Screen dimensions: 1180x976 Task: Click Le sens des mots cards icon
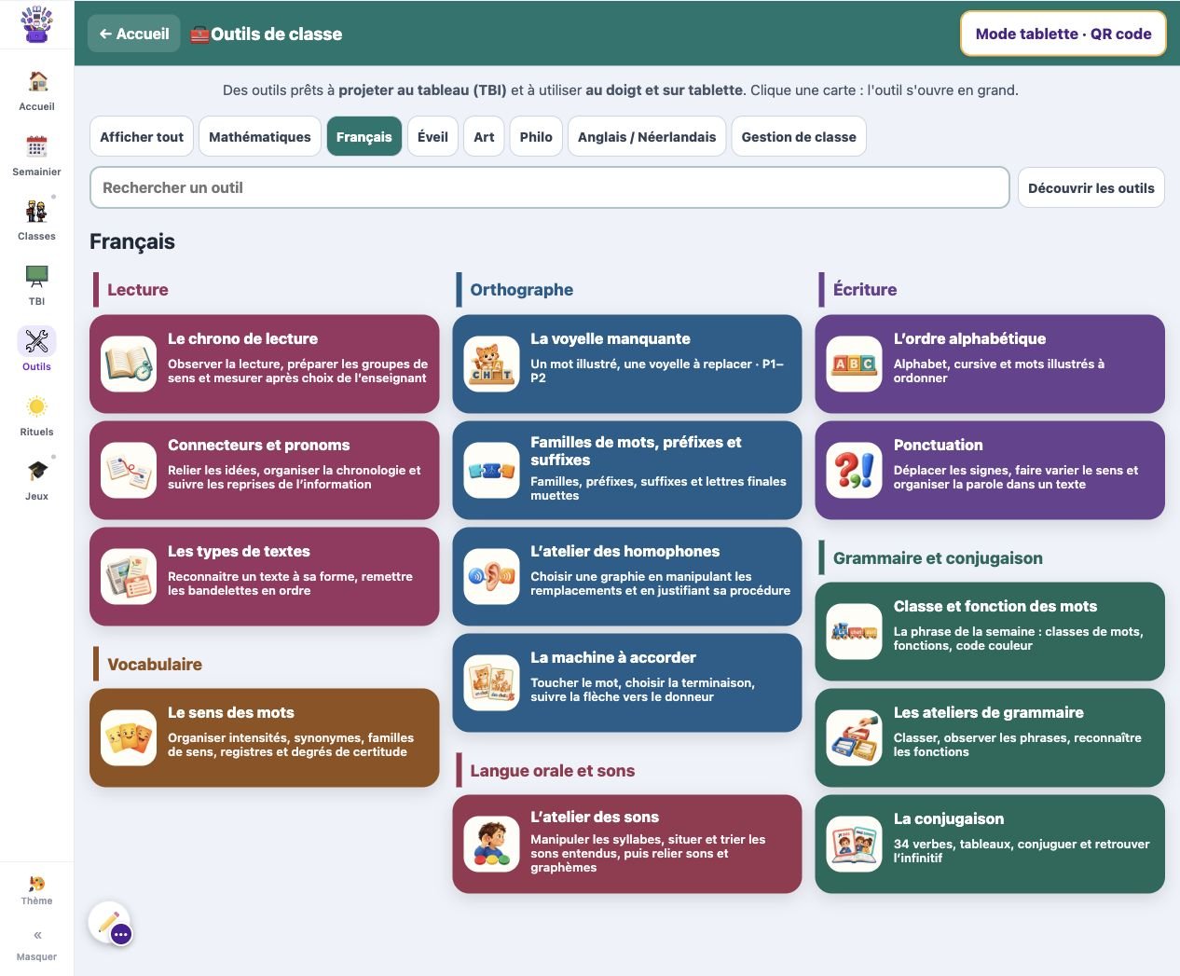[x=129, y=737]
